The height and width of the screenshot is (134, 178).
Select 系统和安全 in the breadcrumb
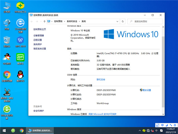(x=72, y=21)
